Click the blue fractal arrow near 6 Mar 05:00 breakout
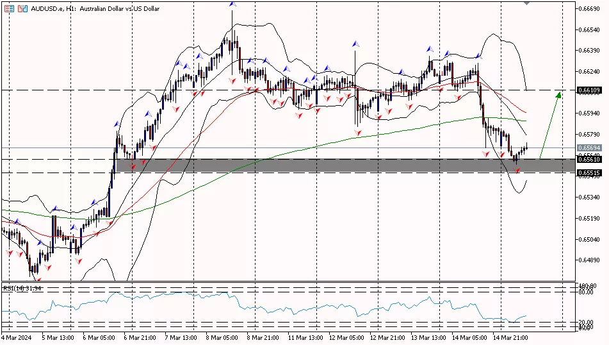The image size is (609, 345). [117, 124]
